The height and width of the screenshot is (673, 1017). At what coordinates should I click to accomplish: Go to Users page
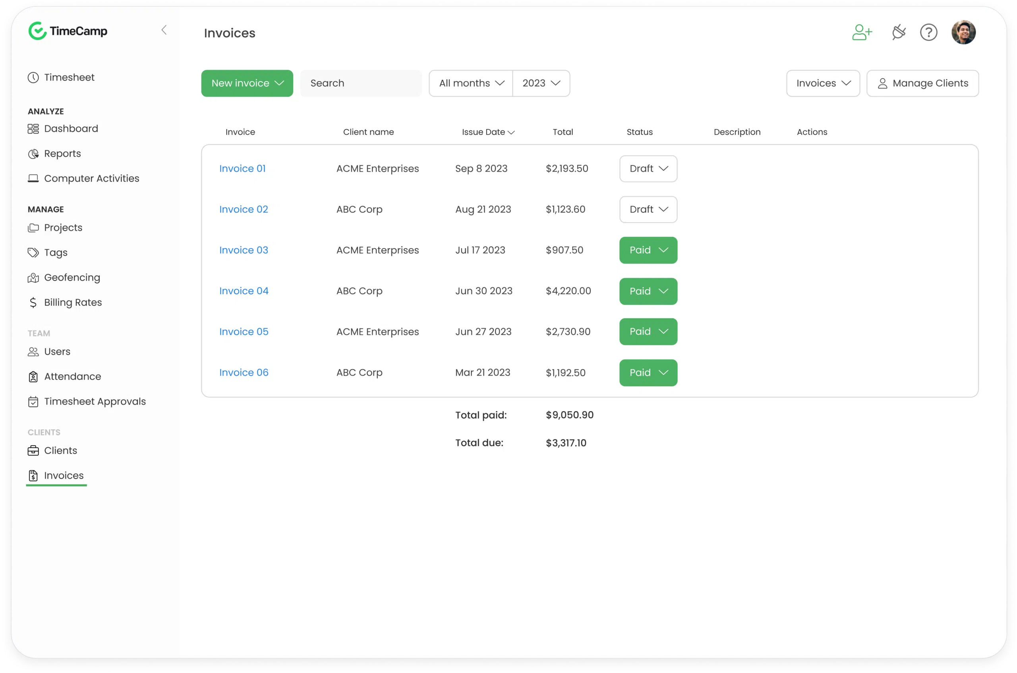coord(49,352)
